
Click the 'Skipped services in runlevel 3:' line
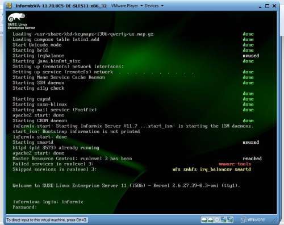[55, 169]
